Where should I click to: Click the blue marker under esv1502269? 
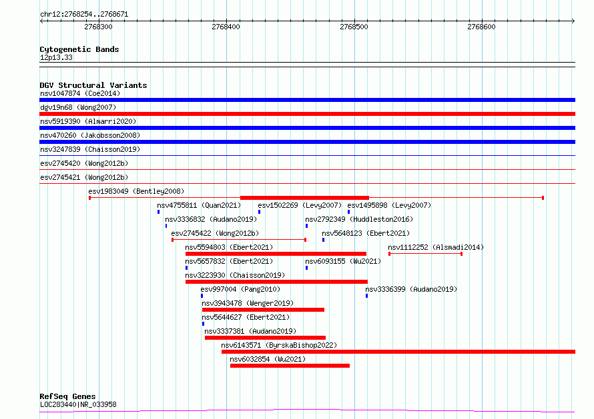pos(259,212)
